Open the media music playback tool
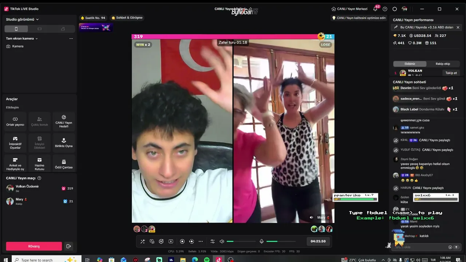 [152, 241]
